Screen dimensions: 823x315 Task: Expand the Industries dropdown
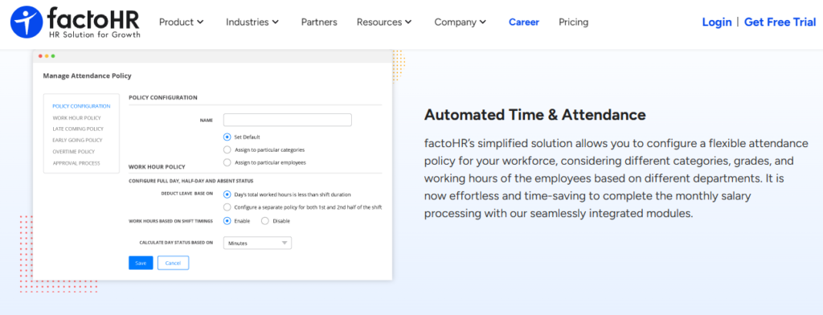coord(252,22)
